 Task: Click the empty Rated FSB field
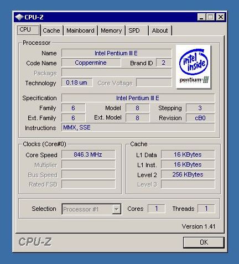click(x=88, y=184)
